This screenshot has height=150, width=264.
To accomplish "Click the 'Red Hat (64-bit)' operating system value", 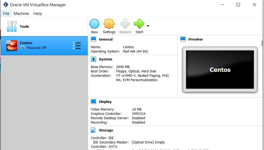I will click(x=136, y=51).
